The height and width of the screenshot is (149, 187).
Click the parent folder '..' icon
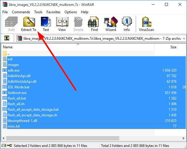pyautogui.click(x=5, y=53)
